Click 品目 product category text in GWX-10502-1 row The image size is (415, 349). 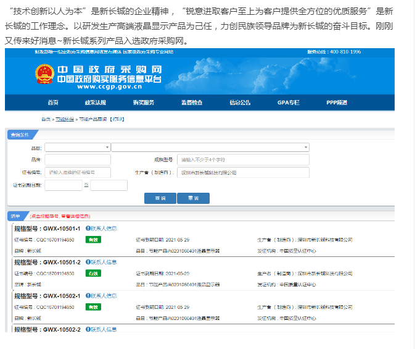(x=178, y=318)
